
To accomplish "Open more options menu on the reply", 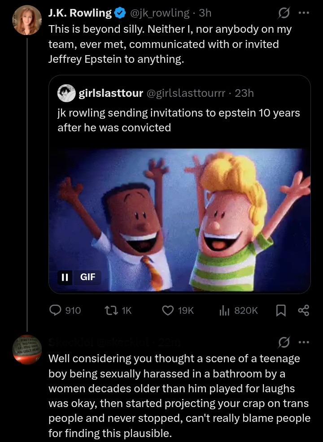I will [x=304, y=343].
